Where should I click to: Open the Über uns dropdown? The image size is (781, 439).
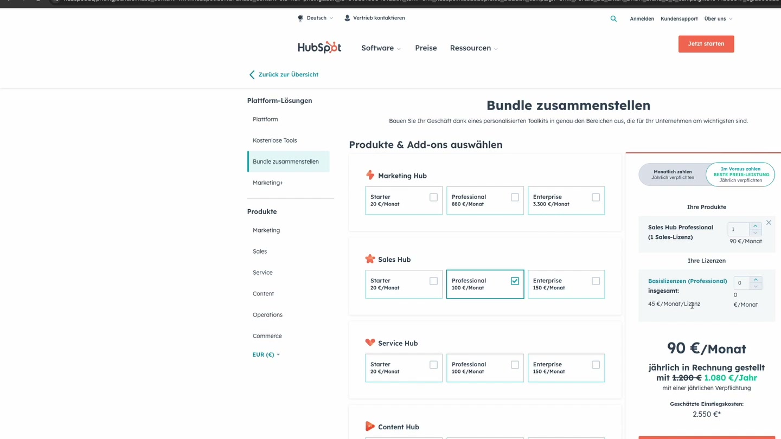click(x=718, y=18)
